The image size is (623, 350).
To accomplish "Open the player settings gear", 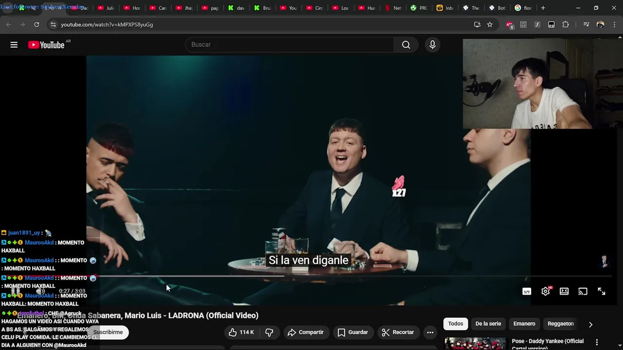I will [546, 292].
